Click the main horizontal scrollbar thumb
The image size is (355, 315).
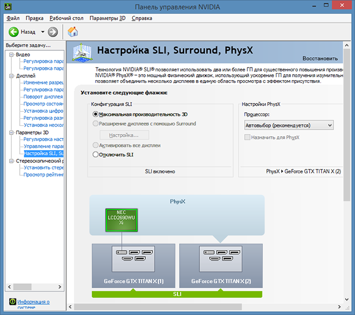coord(158,307)
